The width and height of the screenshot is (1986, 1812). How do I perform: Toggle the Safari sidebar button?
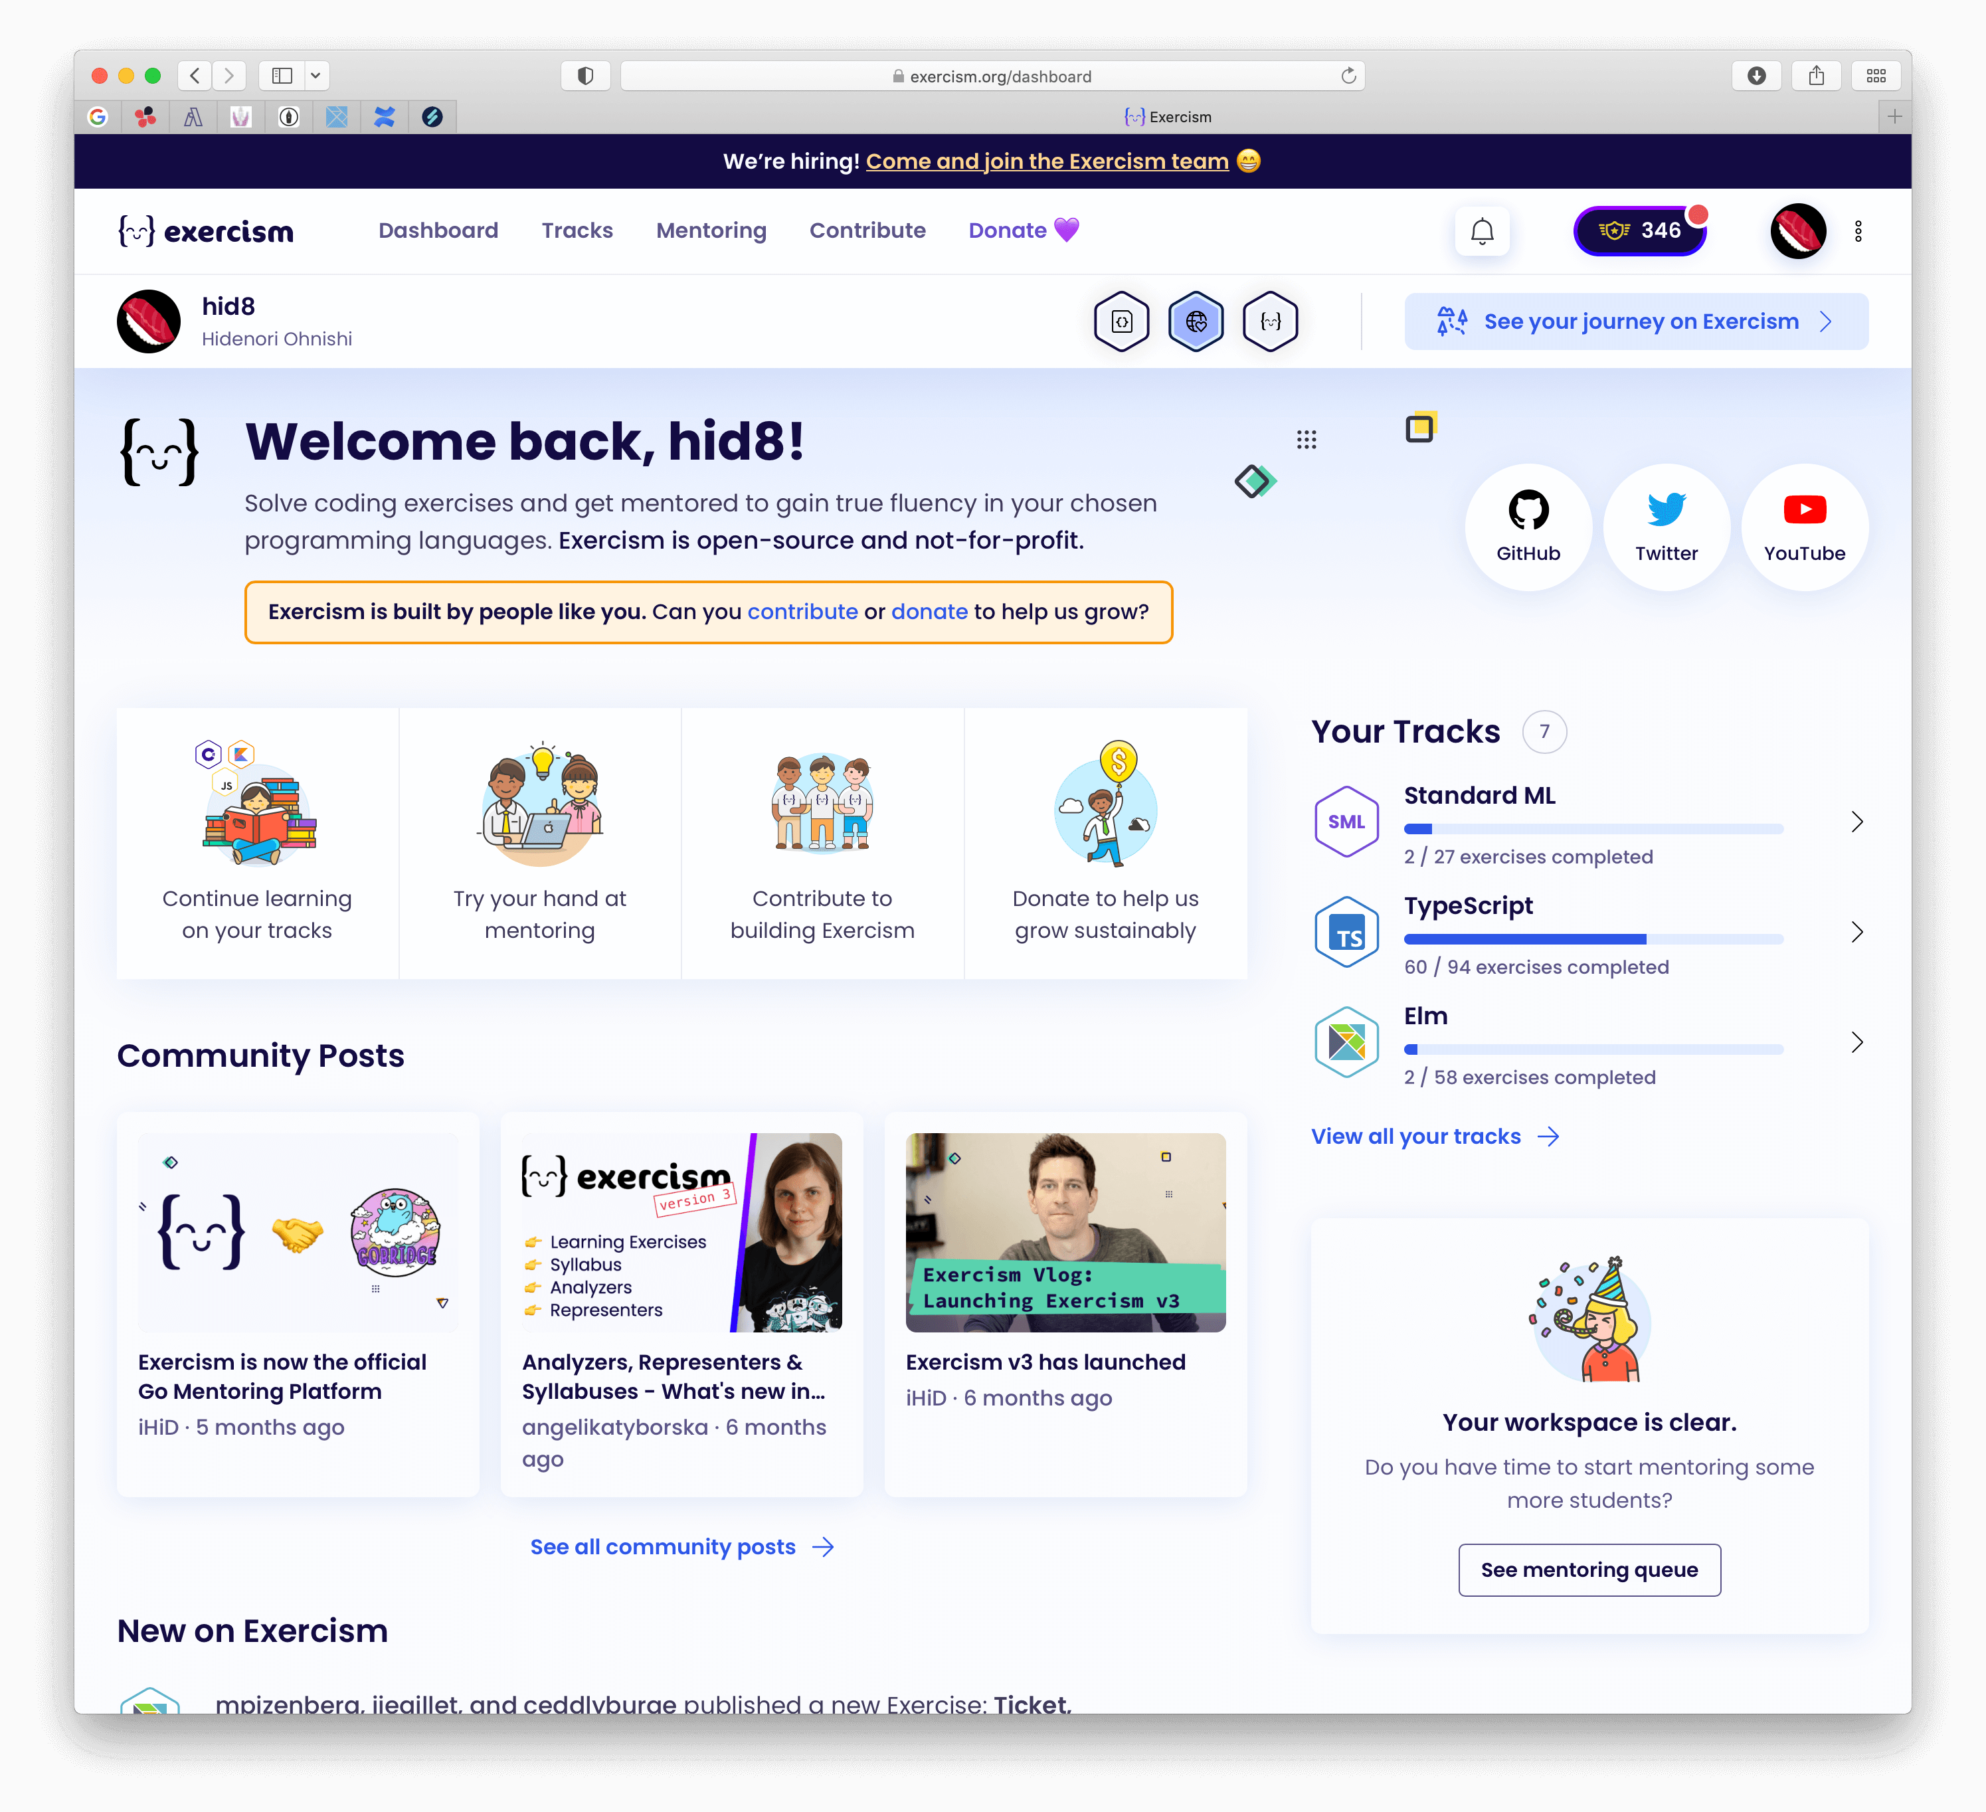tap(282, 76)
